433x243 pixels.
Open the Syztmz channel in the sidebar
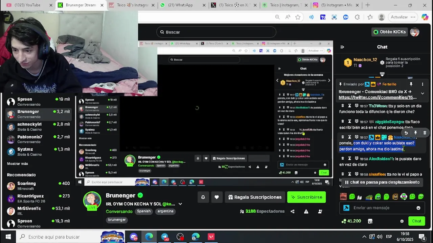[38, 152]
